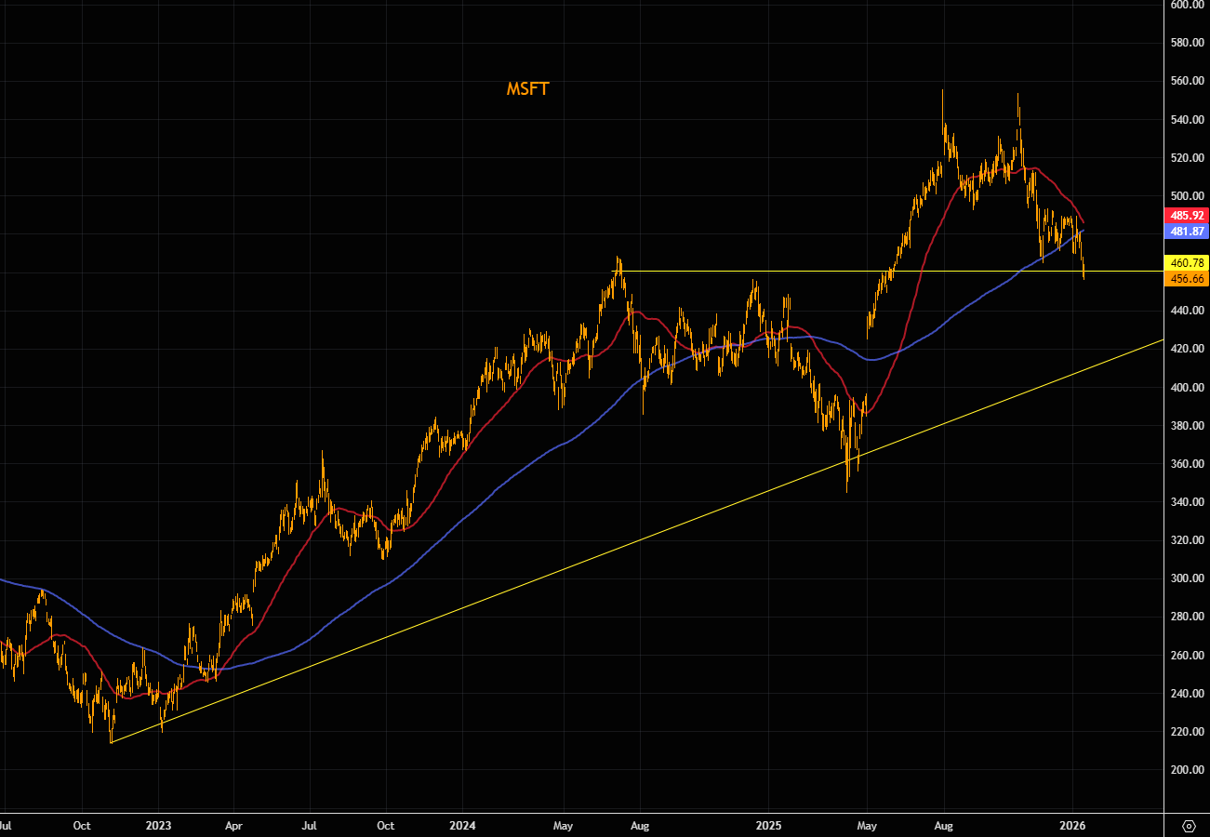Click the 400.00 price scale label
This screenshot has width=1210, height=837.
click(x=1188, y=387)
